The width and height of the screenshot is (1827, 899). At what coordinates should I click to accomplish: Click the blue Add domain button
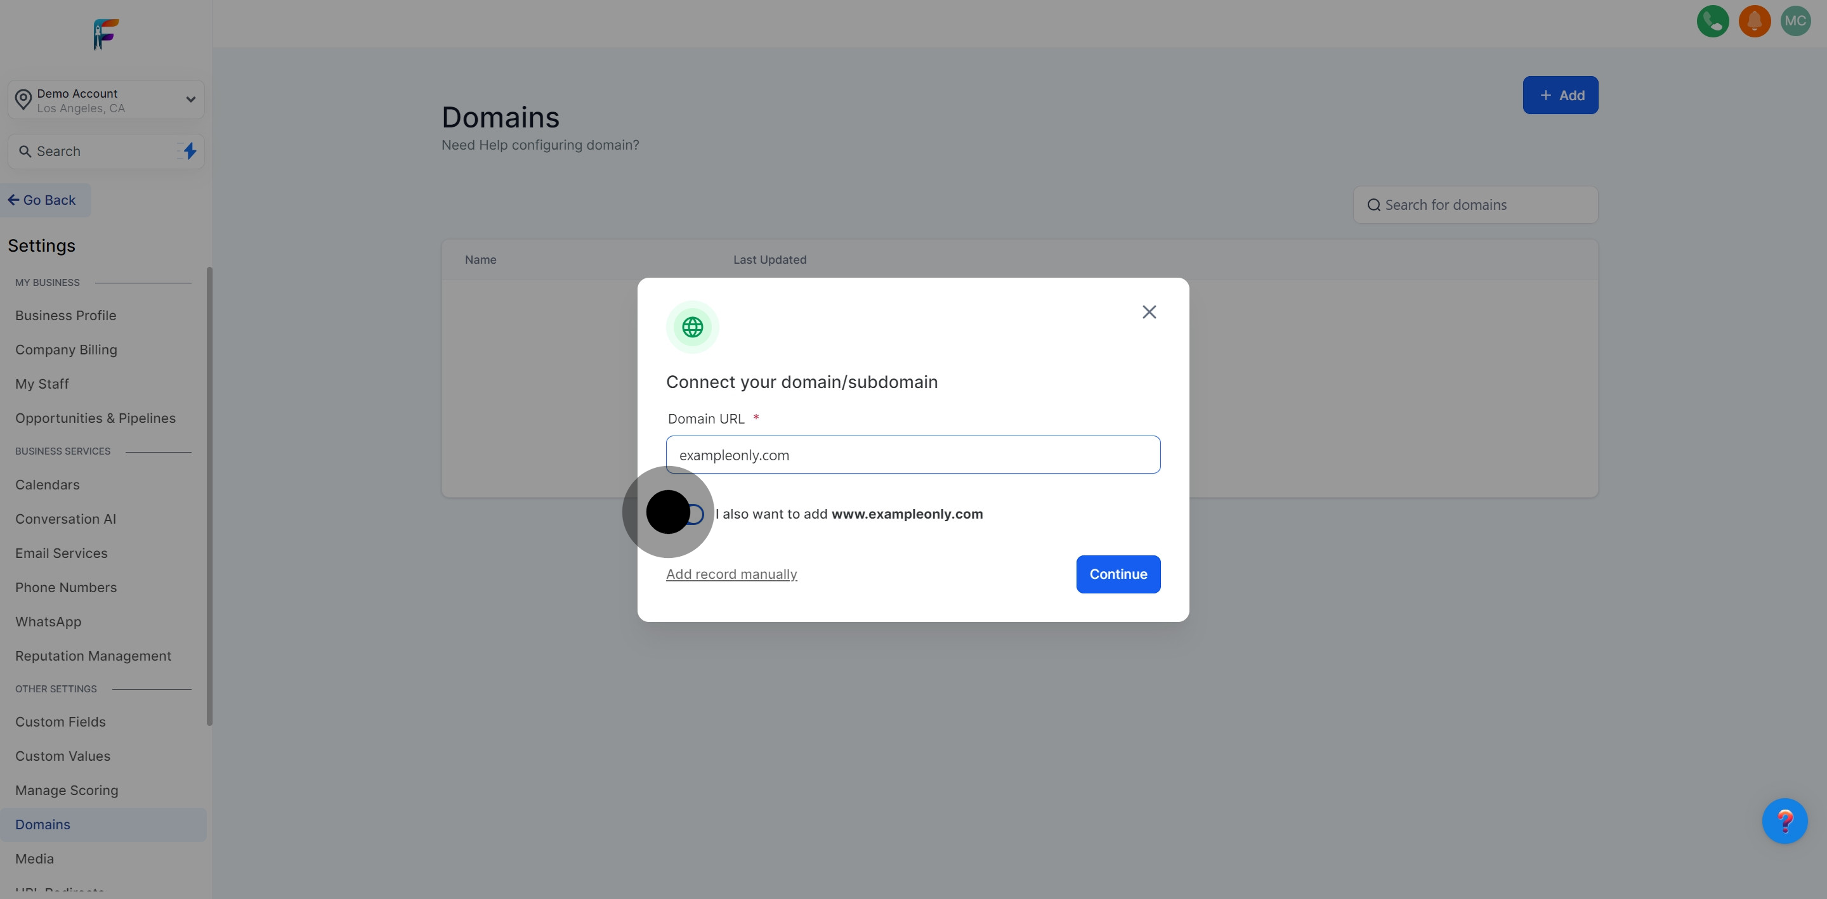coord(1560,95)
